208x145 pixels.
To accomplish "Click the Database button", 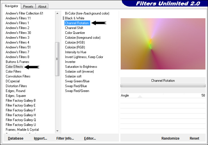I will click(x=16, y=138).
